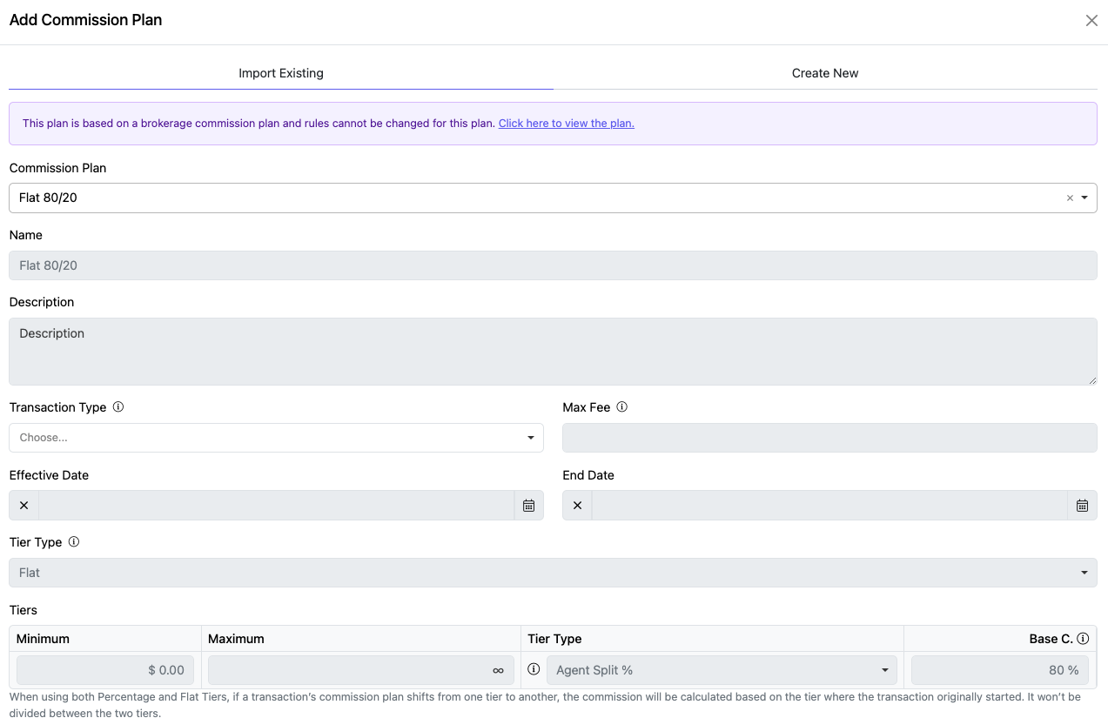Grab the Description textarea resize handle

[1091, 380]
